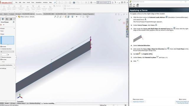This screenshot has height=106, width=189.
Task: Click the ConfigurationManager tab icon in left panel
Action: 7,19
